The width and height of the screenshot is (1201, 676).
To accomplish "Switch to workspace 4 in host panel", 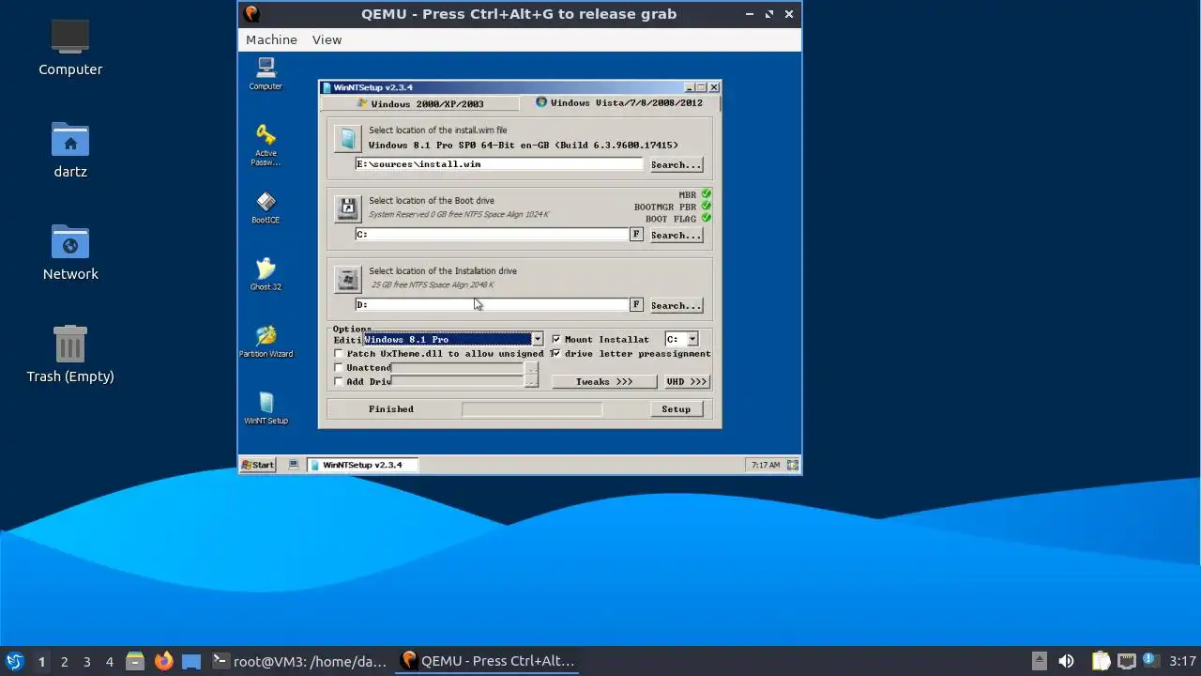I will click(x=110, y=662).
